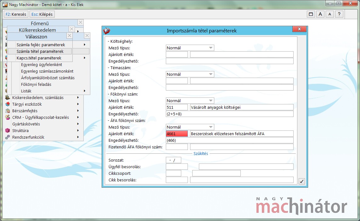360x221 pixels.
Task: Click the red highlighted 4661 field
Action: (x=177, y=134)
